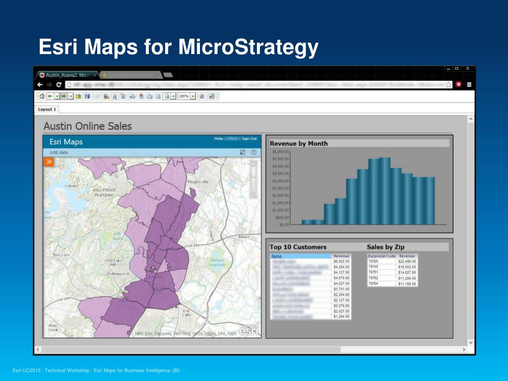Click the Sign Out link in Esri Maps
The image size is (508, 381).
(249, 139)
